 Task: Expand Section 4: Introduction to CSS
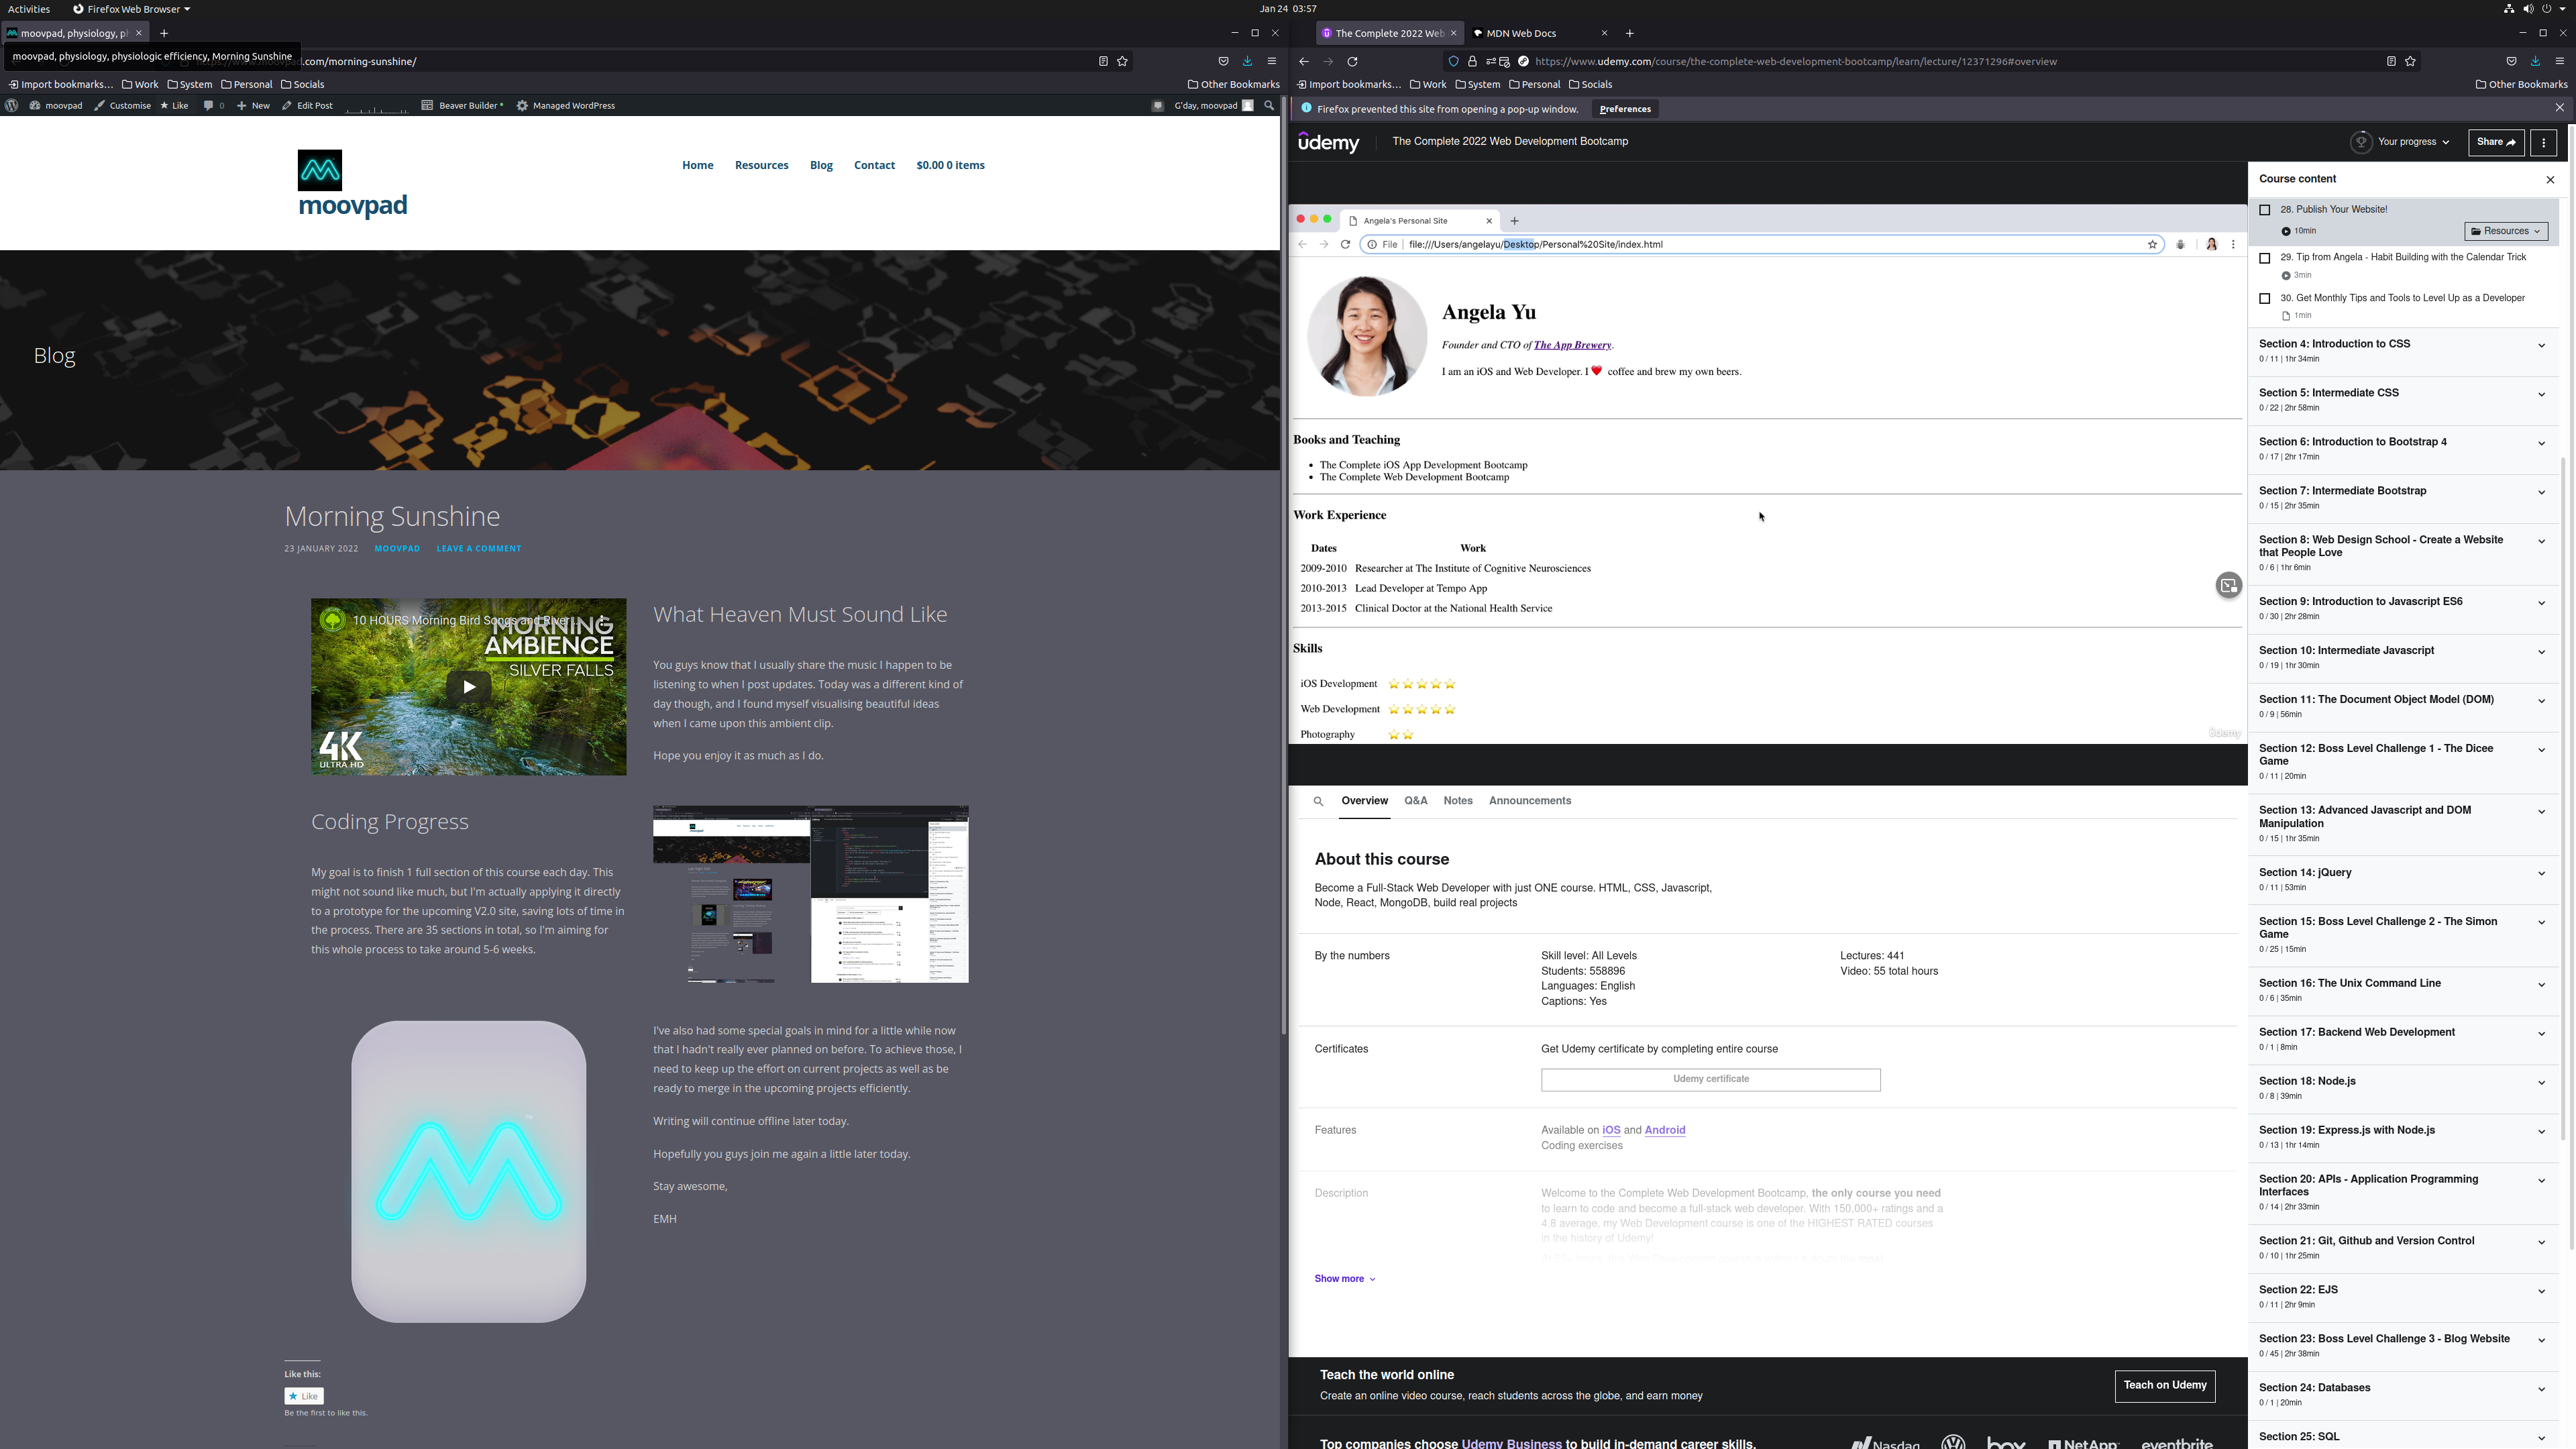(x=2403, y=351)
